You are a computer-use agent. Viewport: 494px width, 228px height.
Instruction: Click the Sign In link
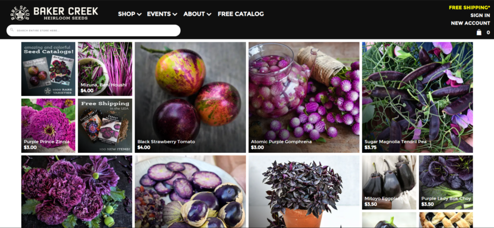coord(480,15)
